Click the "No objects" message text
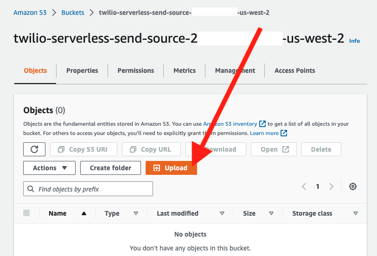 (191, 234)
